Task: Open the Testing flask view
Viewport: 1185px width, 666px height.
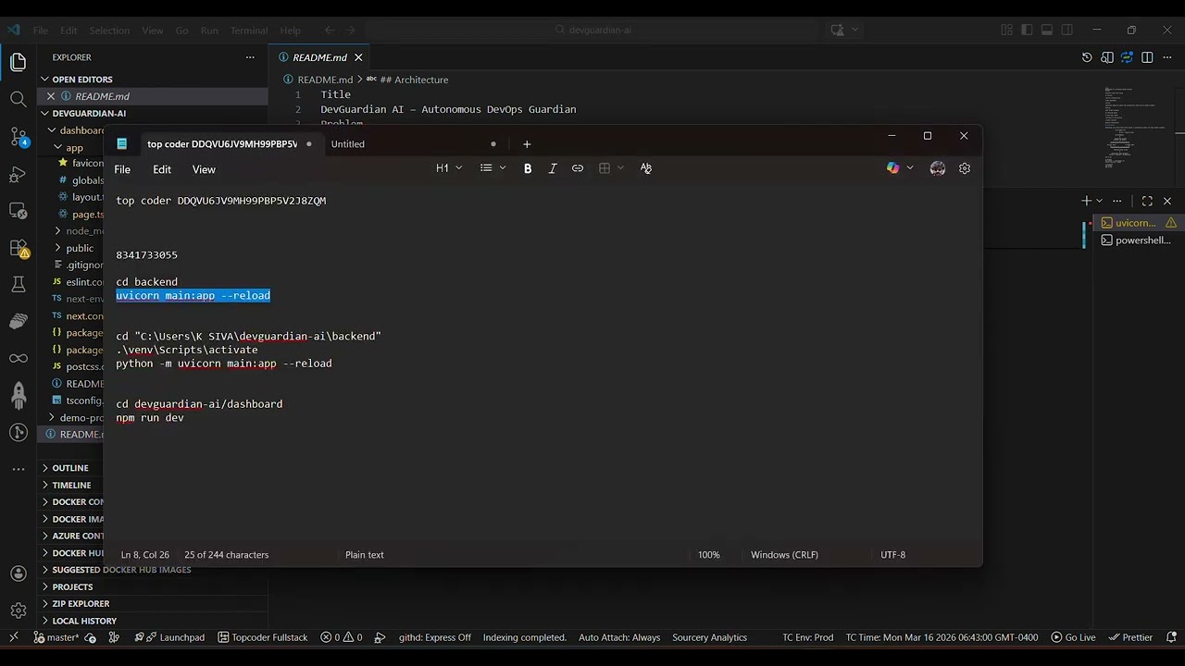Action: pos(18,285)
